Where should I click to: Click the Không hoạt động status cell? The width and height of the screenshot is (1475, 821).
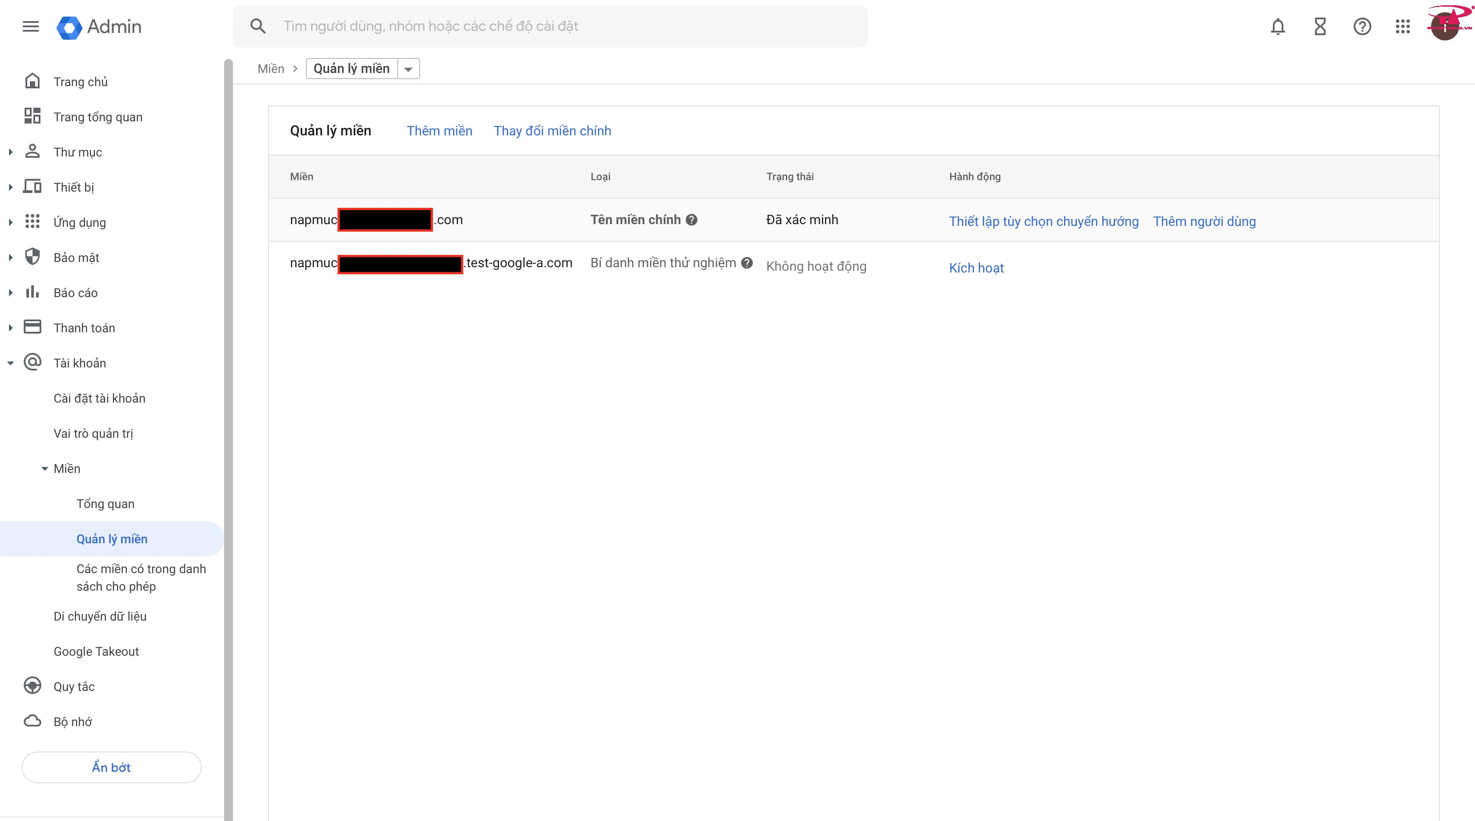click(816, 266)
